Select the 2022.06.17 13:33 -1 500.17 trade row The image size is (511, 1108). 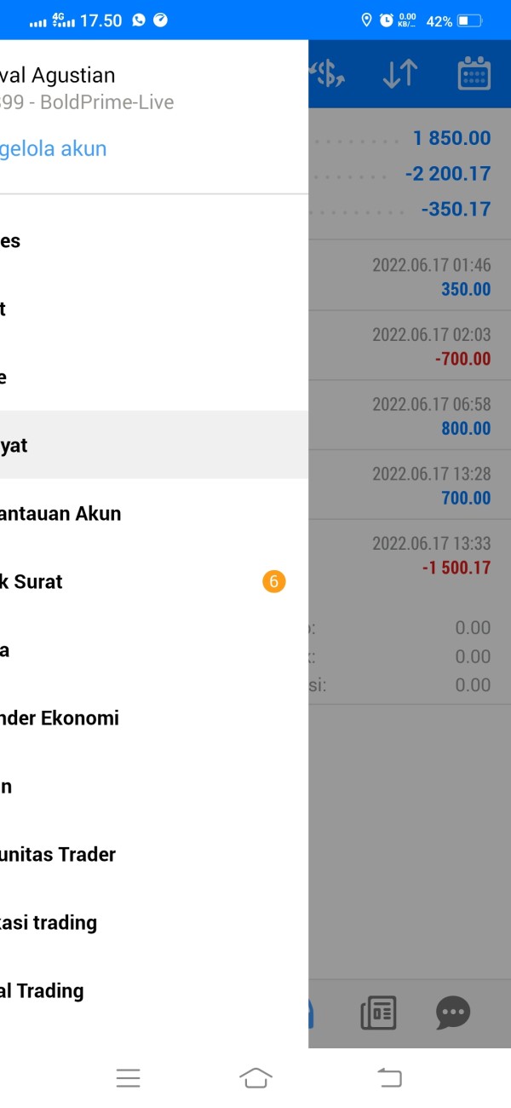(x=410, y=555)
